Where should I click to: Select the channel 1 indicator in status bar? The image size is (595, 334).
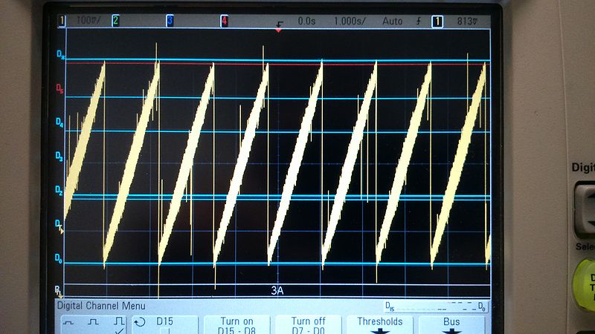[62, 22]
